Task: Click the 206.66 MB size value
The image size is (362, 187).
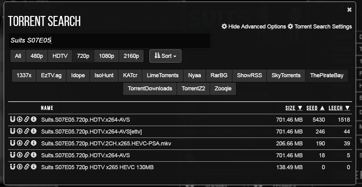Action: click(x=289, y=144)
